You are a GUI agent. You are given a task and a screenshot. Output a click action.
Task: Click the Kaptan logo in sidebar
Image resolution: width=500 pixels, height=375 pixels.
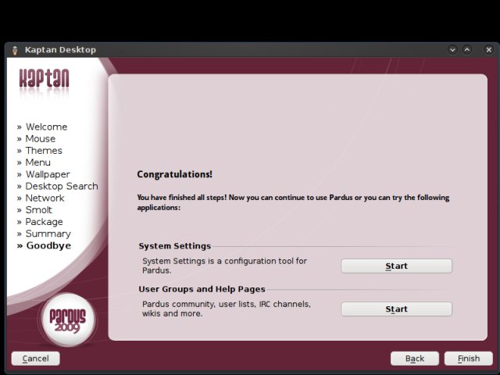click(44, 78)
